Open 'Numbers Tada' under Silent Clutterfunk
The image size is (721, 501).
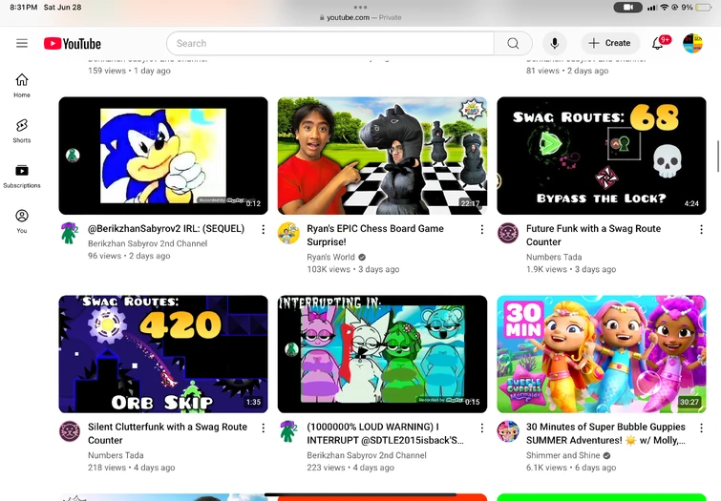coord(116,455)
